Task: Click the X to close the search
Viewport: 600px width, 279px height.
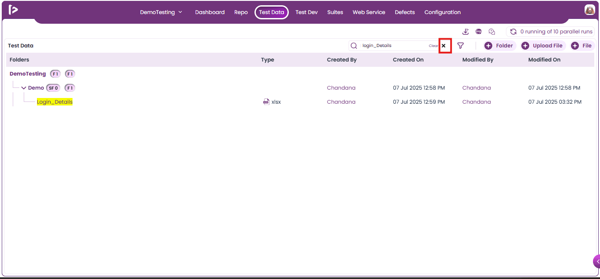Action: (x=444, y=46)
